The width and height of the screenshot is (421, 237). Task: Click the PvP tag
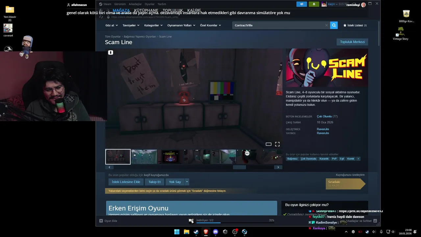pos(334,159)
